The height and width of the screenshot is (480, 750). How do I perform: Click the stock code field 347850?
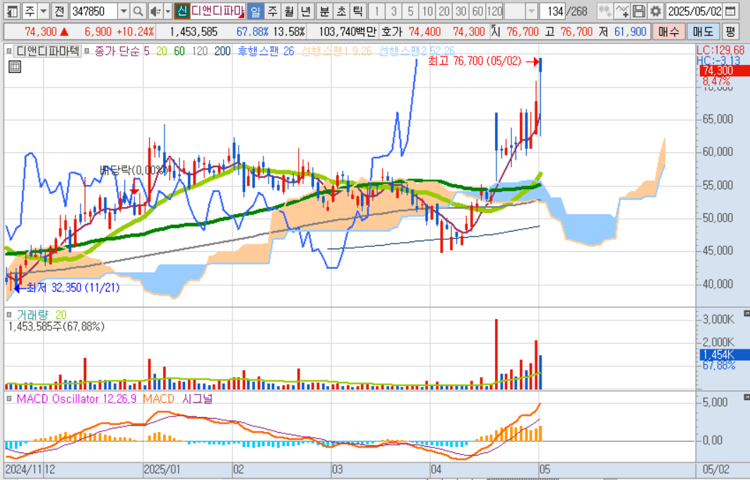(x=93, y=11)
